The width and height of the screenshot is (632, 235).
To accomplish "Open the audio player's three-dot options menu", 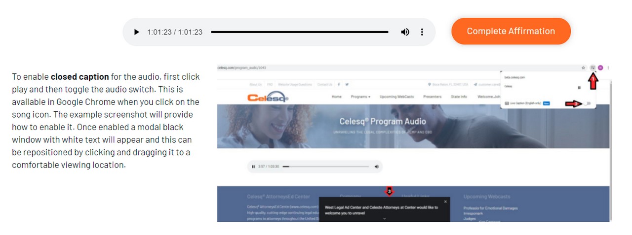I will [x=422, y=32].
